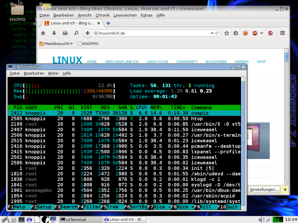Open the Lesezeichen menu in Iceweasel

click(x=125, y=15)
